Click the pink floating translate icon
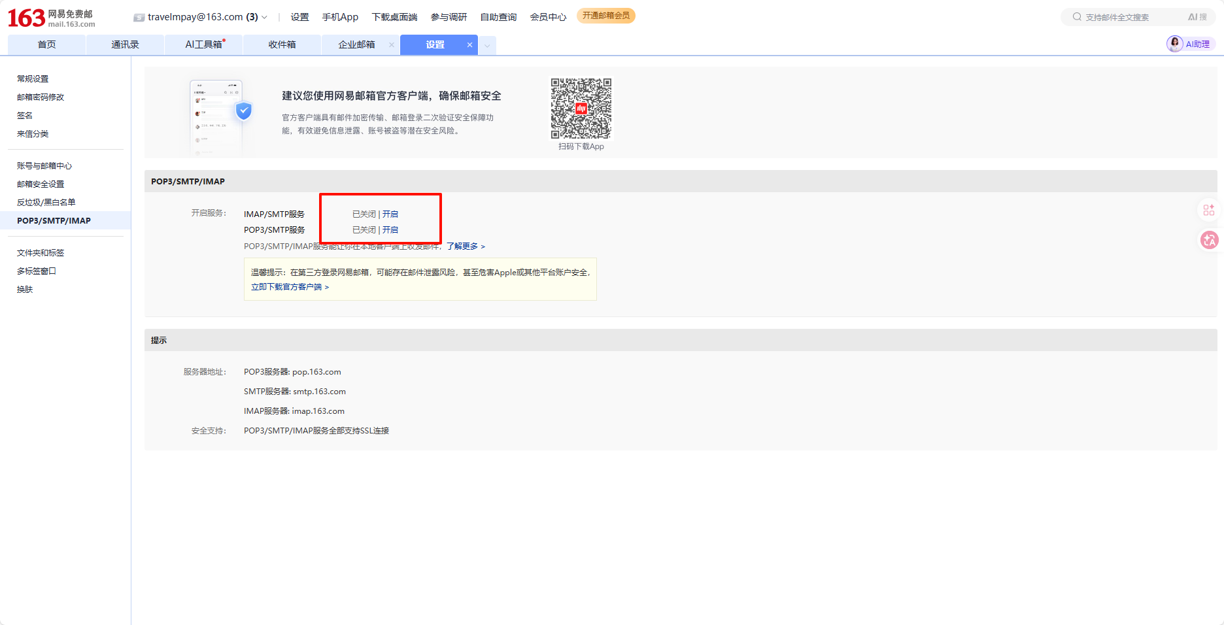The height and width of the screenshot is (625, 1224). coord(1209,241)
